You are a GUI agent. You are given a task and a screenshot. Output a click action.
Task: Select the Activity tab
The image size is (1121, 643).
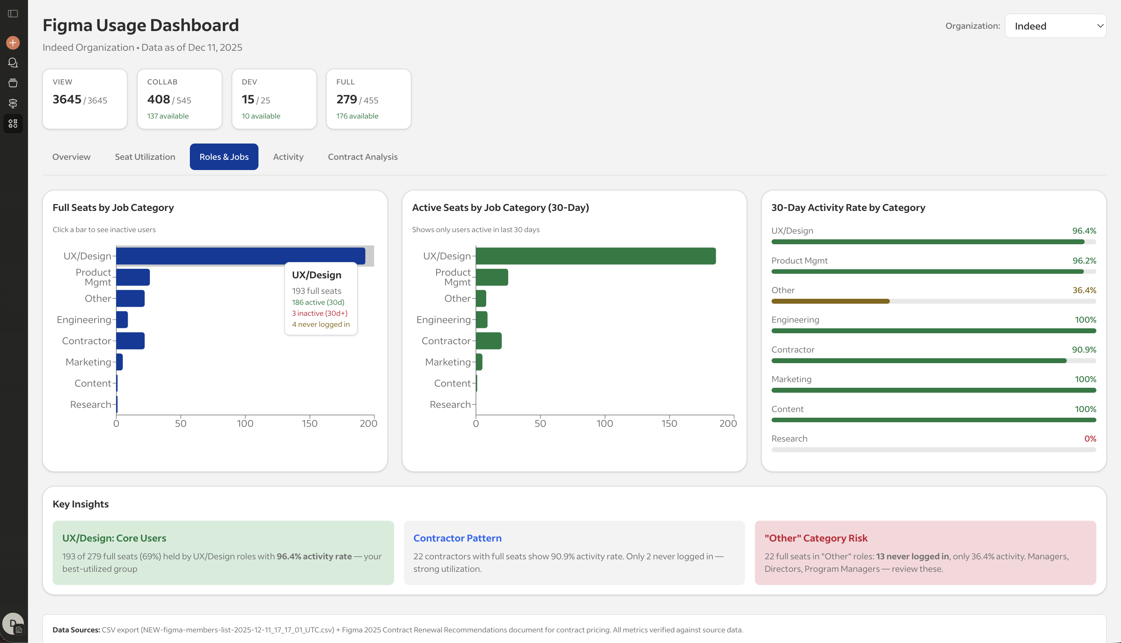click(x=288, y=156)
